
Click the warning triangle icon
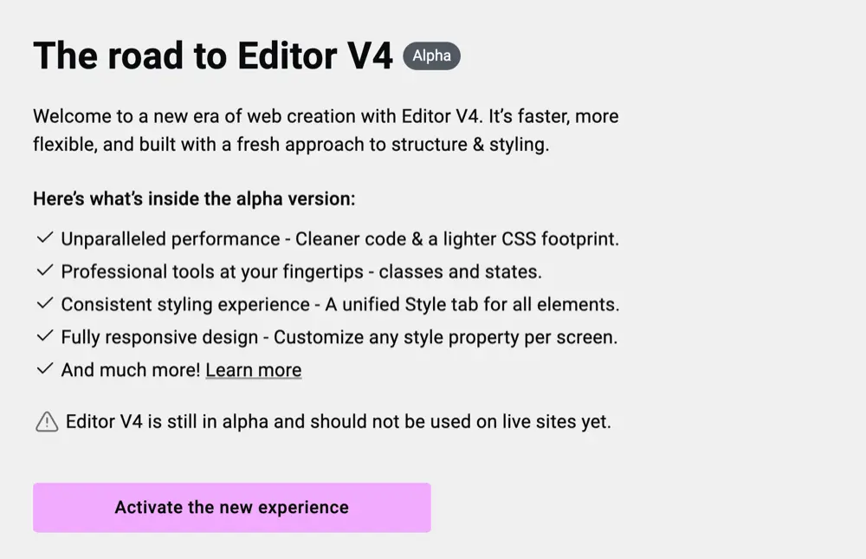pyautogui.click(x=45, y=421)
